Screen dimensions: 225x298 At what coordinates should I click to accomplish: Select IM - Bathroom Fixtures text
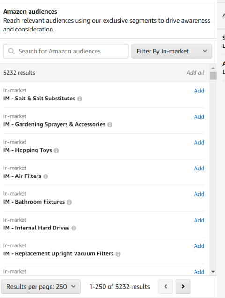coord(34,202)
